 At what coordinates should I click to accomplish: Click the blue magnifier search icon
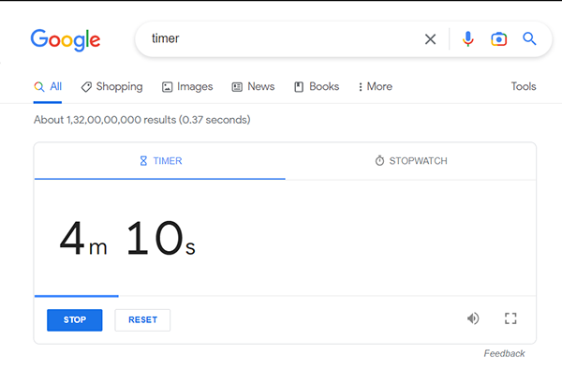pyautogui.click(x=529, y=38)
